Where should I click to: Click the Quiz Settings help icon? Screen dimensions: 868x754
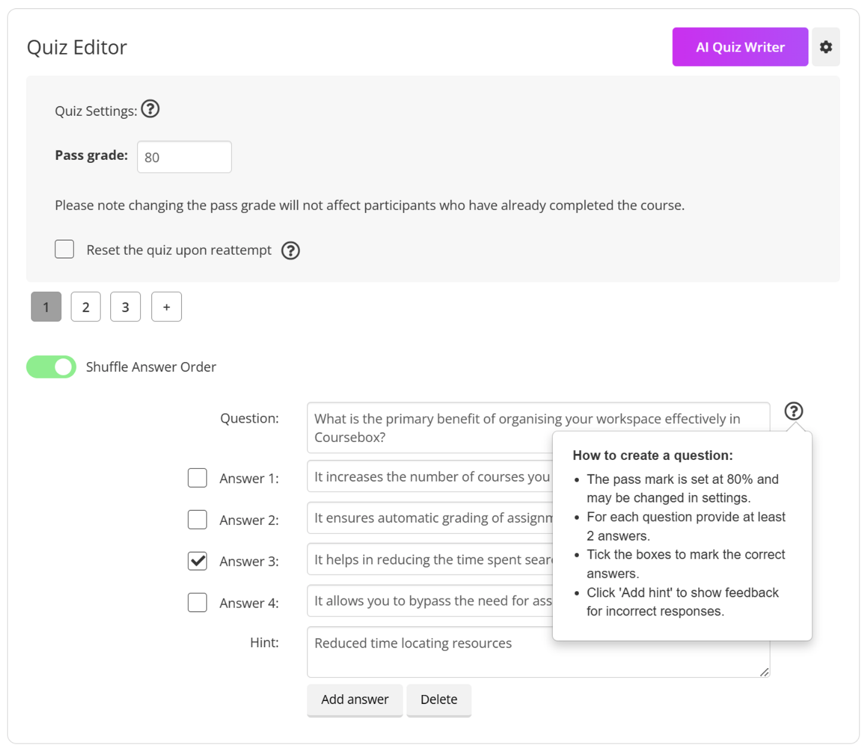(150, 109)
